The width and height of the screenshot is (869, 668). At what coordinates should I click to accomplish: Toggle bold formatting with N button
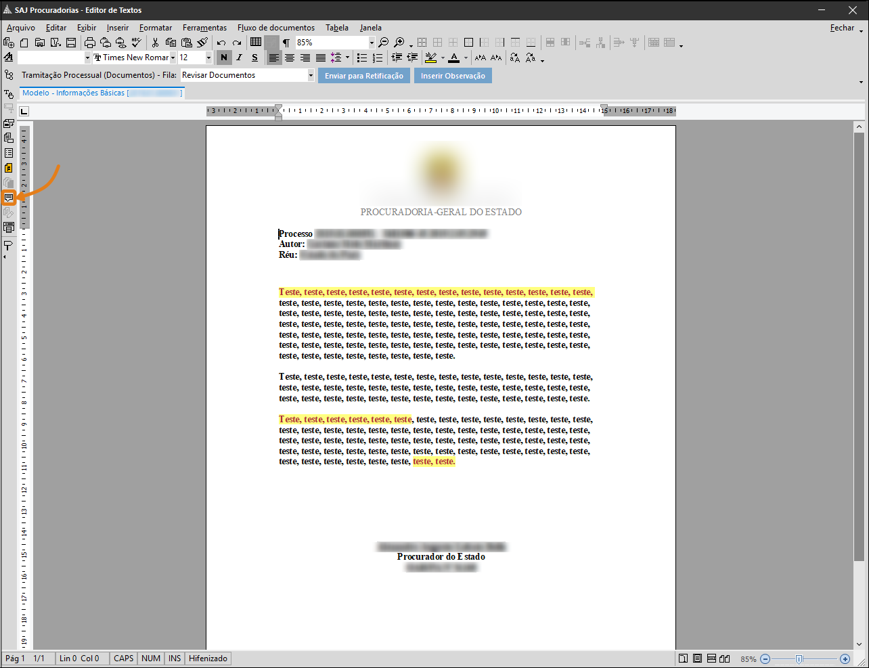(224, 58)
